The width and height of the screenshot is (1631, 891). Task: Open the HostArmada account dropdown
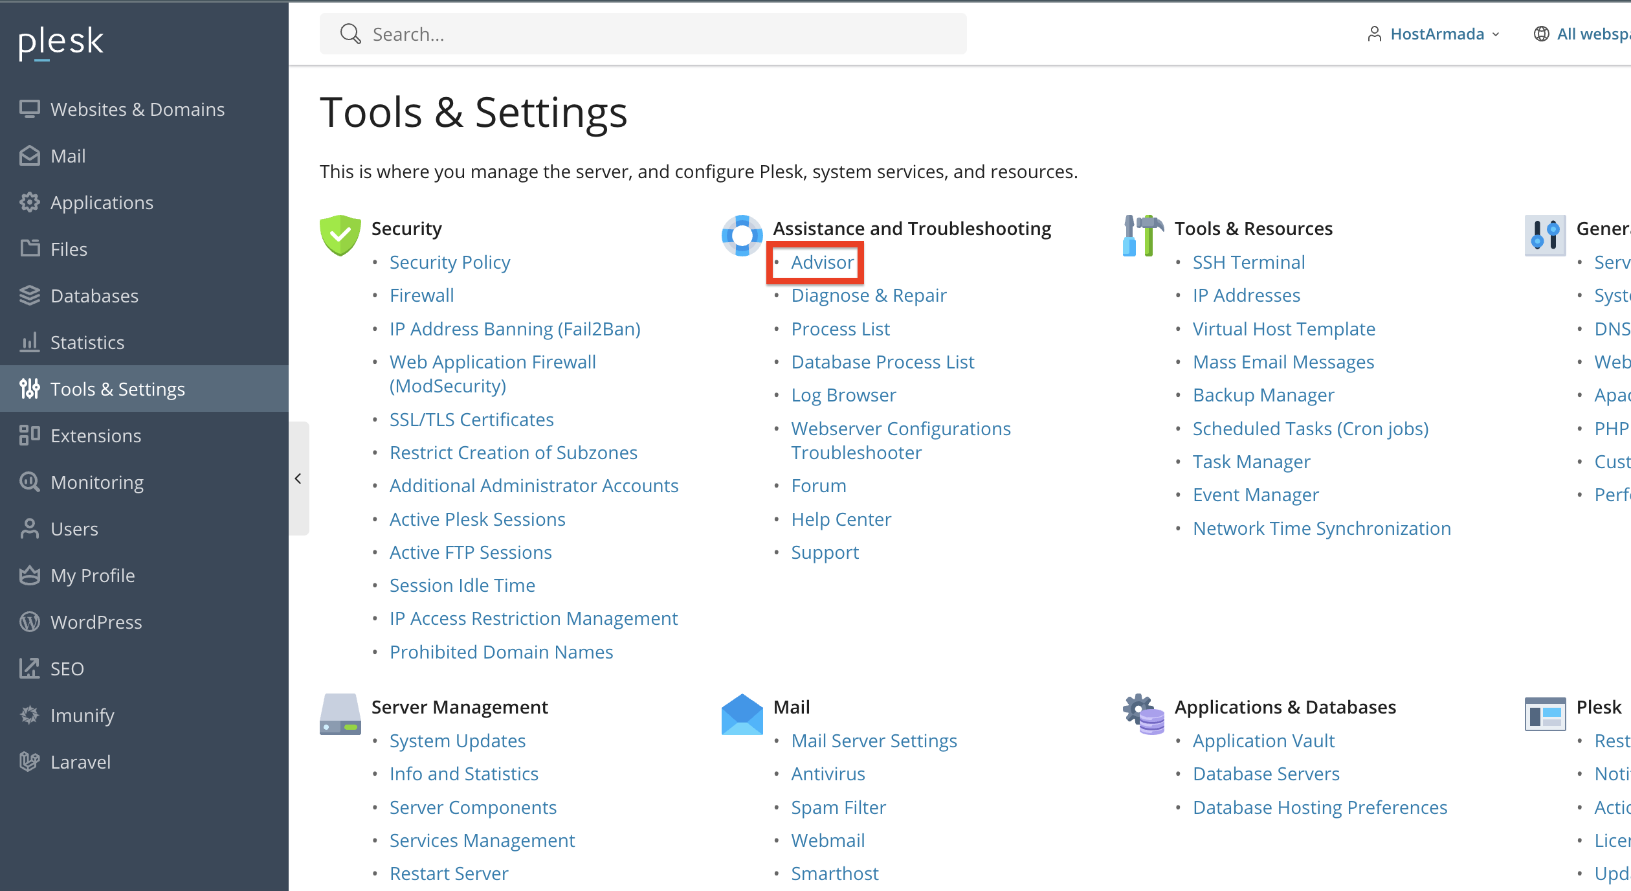(x=1434, y=34)
